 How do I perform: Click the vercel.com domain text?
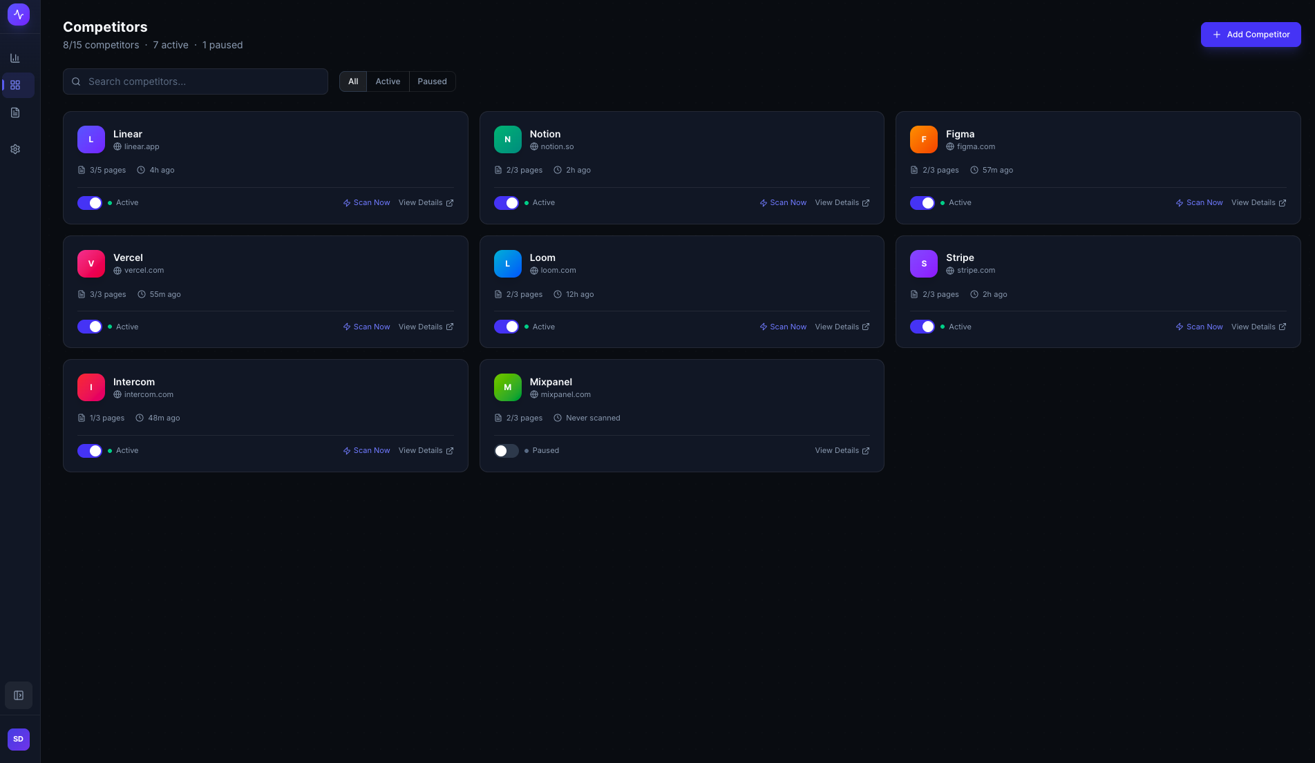click(x=144, y=271)
